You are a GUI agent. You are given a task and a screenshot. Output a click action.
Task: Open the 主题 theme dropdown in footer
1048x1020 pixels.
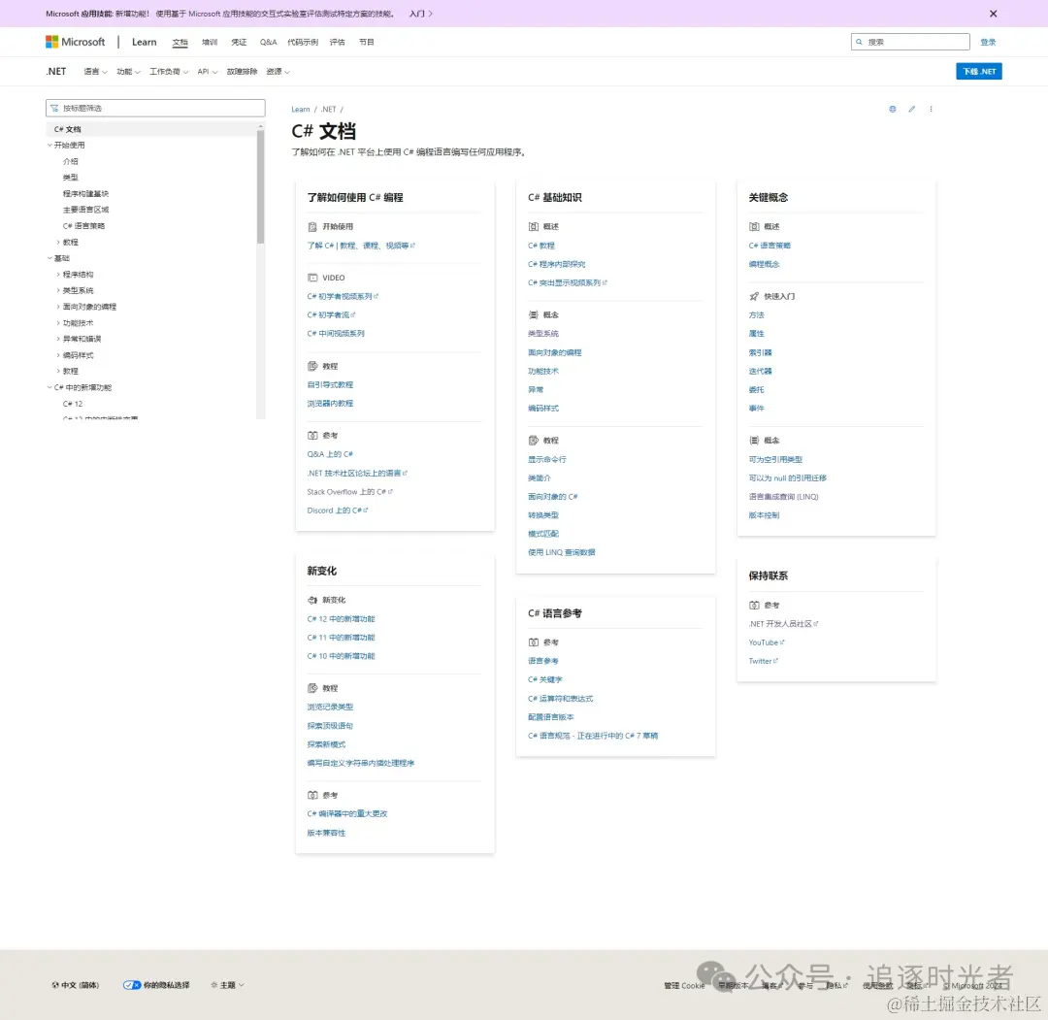click(227, 984)
